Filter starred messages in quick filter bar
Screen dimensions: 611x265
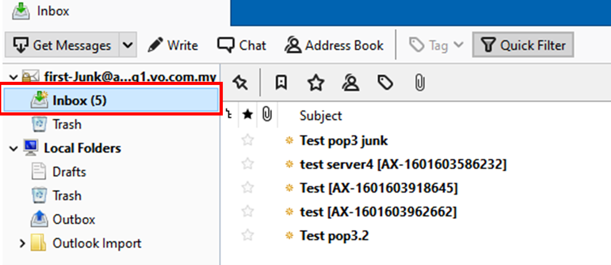pos(316,83)
